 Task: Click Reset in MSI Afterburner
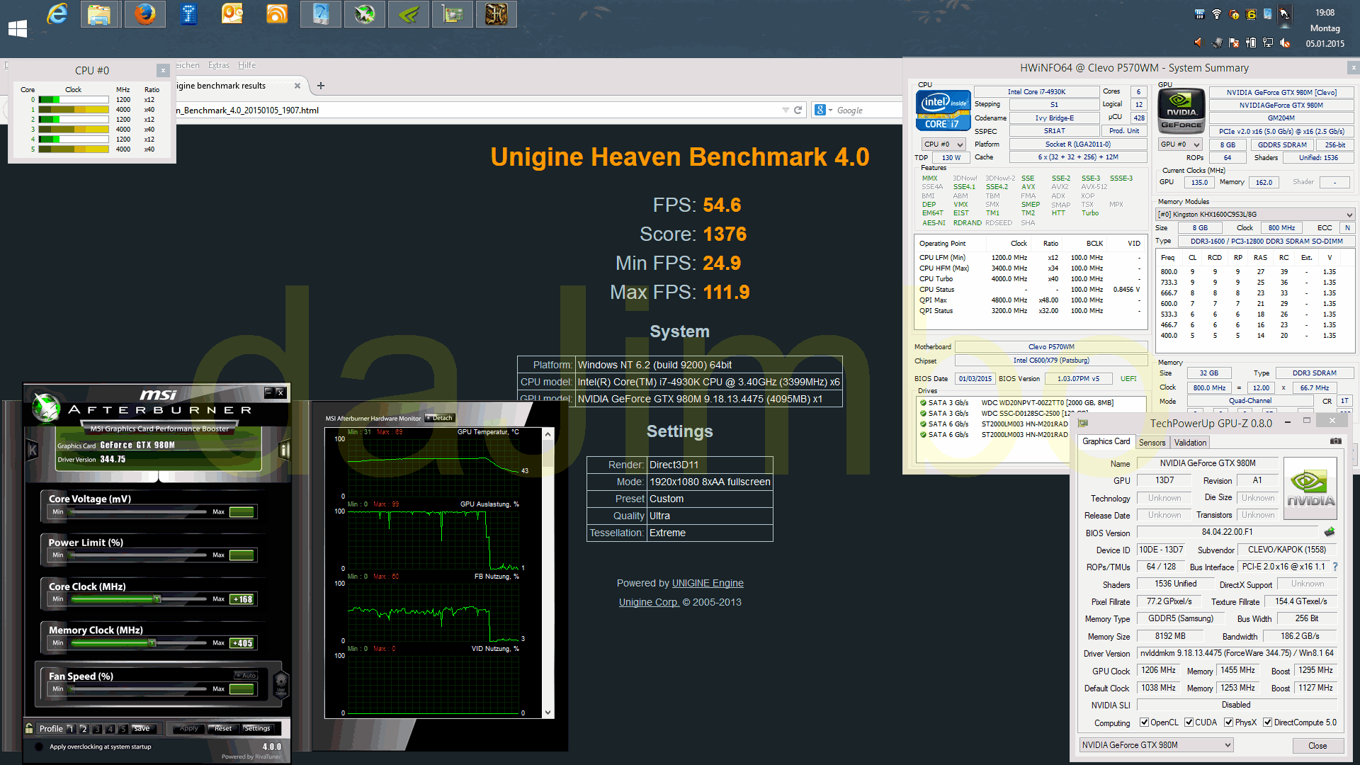point(223,728)
